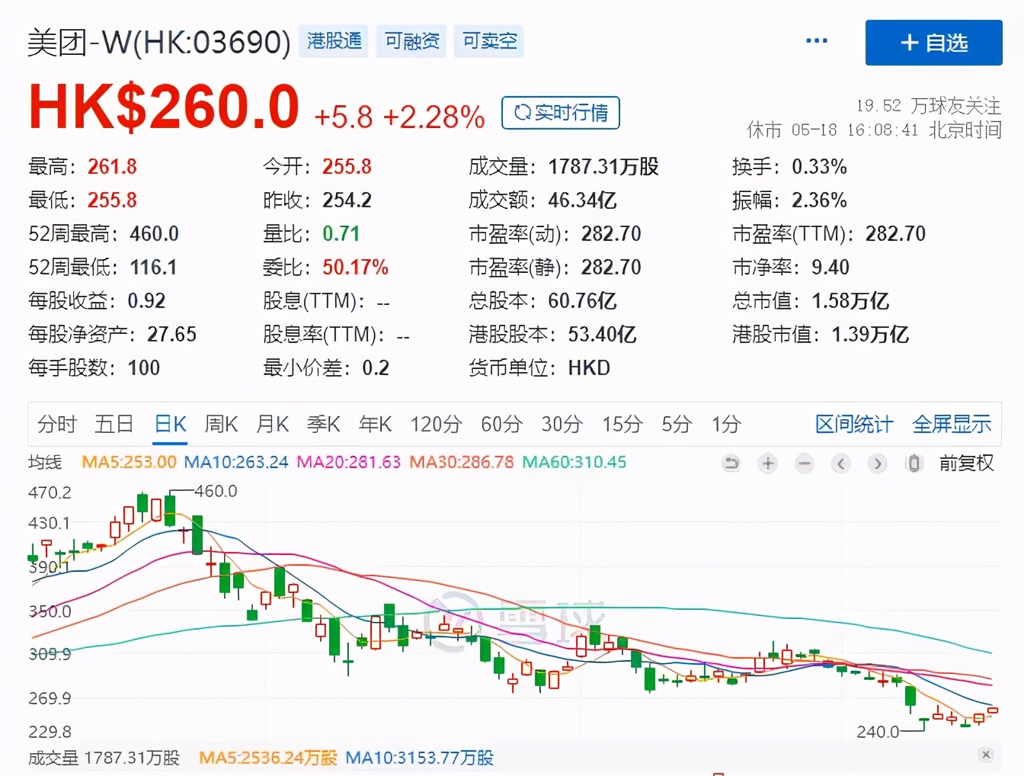The width and height of the screenshot is (1024, 776).
Task: Click the volume MA5:2536.24万股 label
Action: coord(267,758)
